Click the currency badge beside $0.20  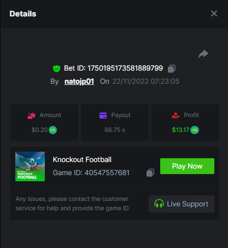point(52,130)
